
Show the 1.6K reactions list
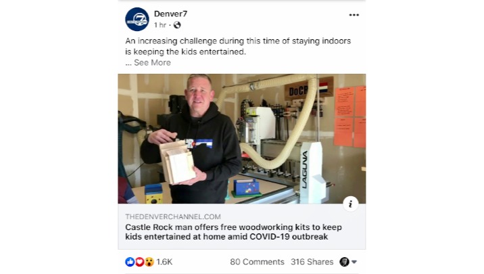164,262
